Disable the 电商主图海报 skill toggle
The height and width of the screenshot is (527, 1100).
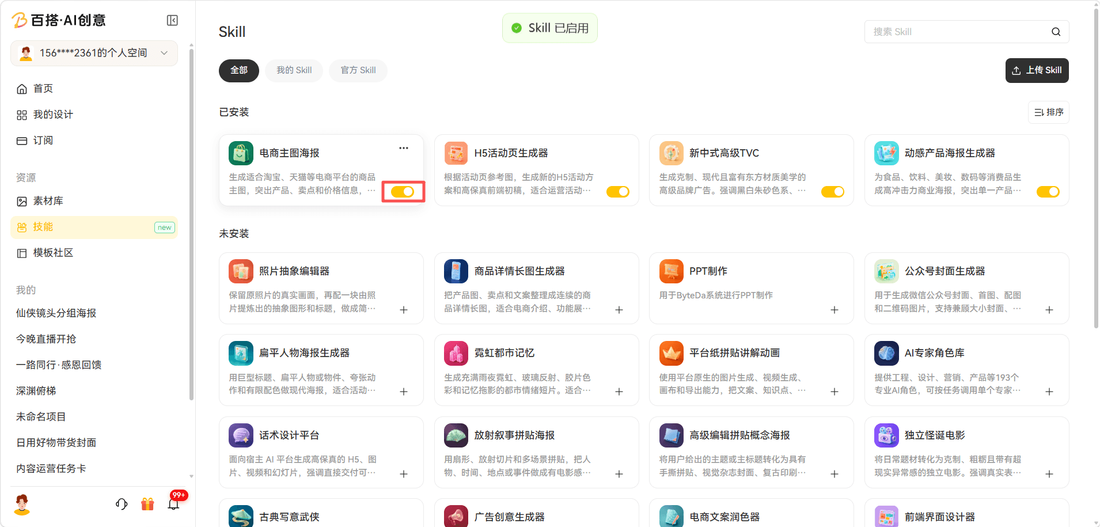click(403, 192)
